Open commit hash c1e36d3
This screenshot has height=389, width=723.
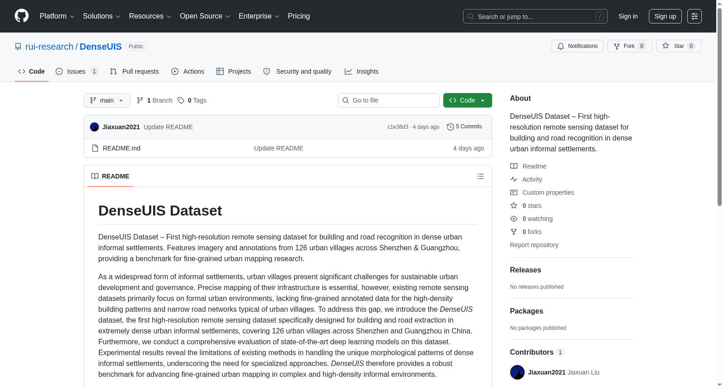(398, 127)
